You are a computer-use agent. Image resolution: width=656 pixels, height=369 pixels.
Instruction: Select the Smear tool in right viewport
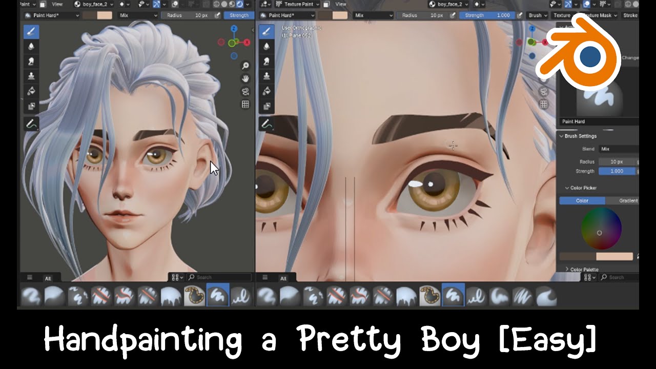pyautogui.click(x=266, y=61)
